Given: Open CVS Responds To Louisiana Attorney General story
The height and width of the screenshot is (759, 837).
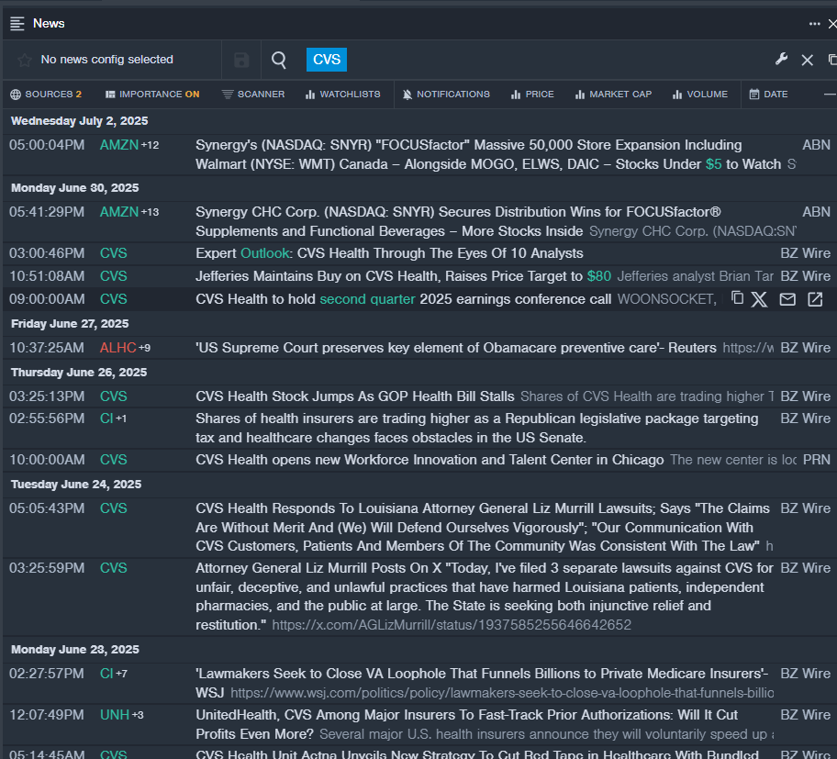Looking at the screenshot, I should 483,528.
